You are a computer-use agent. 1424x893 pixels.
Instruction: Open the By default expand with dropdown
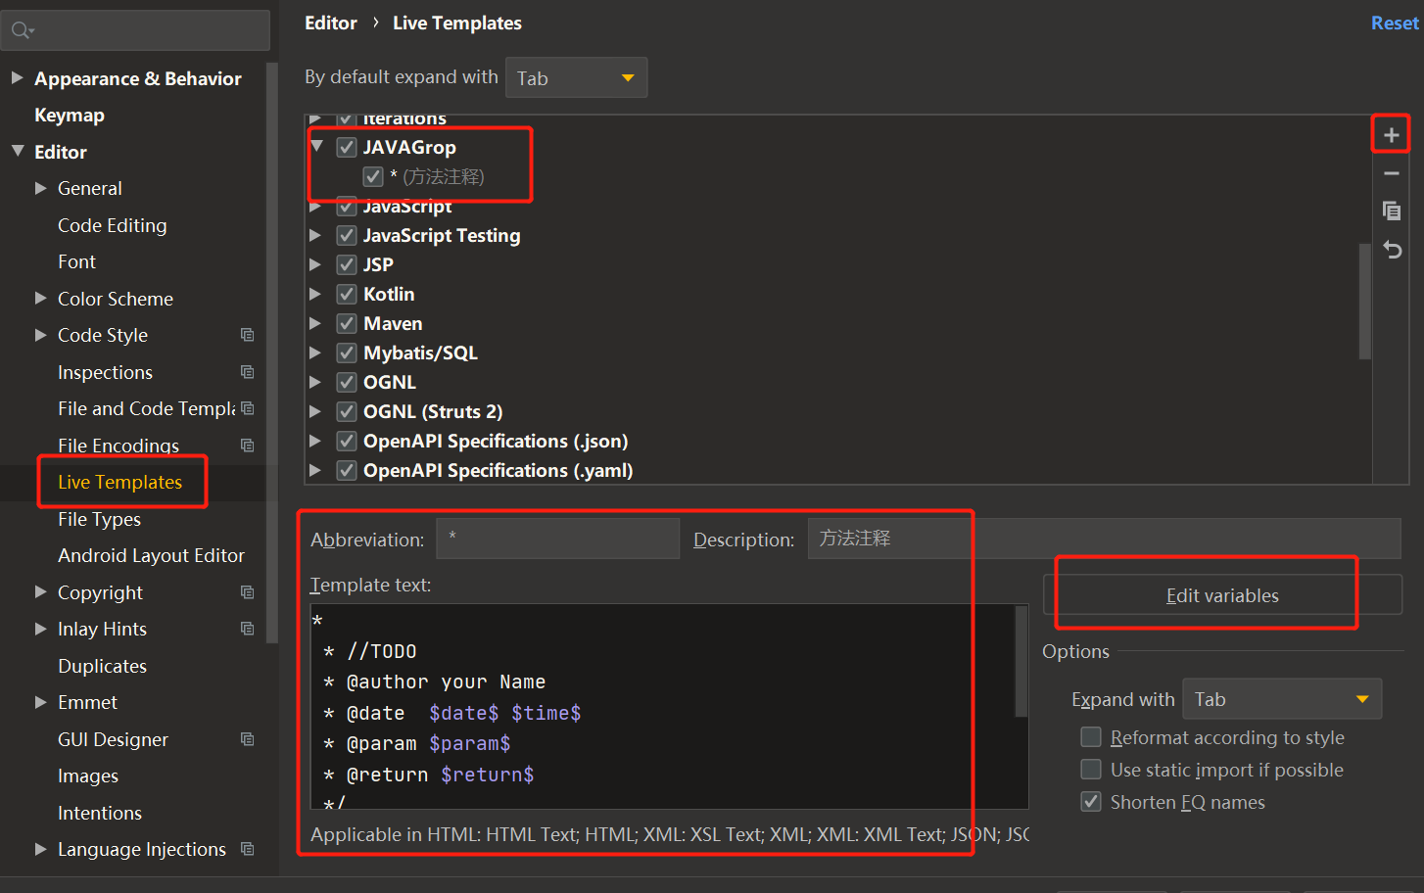click(x=576, y=77)
